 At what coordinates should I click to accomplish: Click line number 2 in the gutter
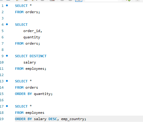[2, 12]
